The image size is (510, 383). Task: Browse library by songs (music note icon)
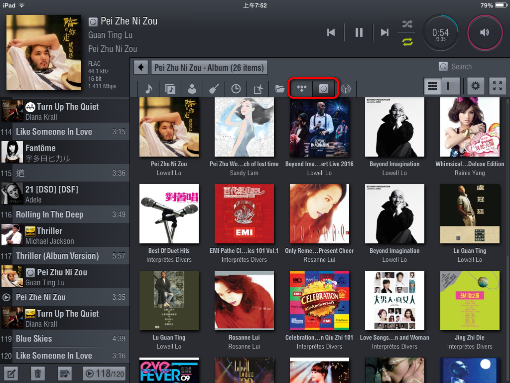148,89
